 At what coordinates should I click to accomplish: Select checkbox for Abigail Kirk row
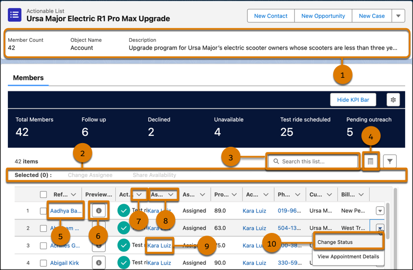[x=43, y=263]
